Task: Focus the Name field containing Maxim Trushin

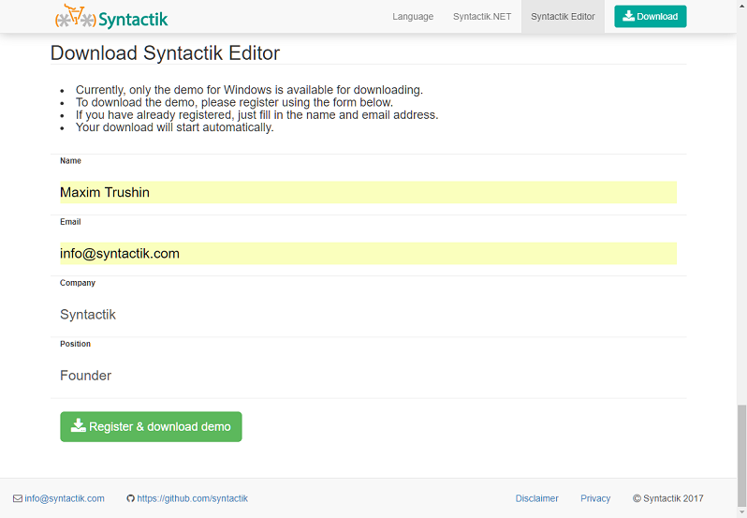Action: [x=368, y=192]
